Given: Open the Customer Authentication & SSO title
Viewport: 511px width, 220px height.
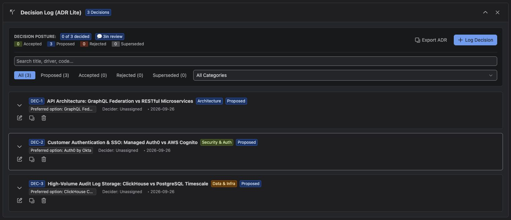Looking at the screenshot, I should [x=123, y=142].
